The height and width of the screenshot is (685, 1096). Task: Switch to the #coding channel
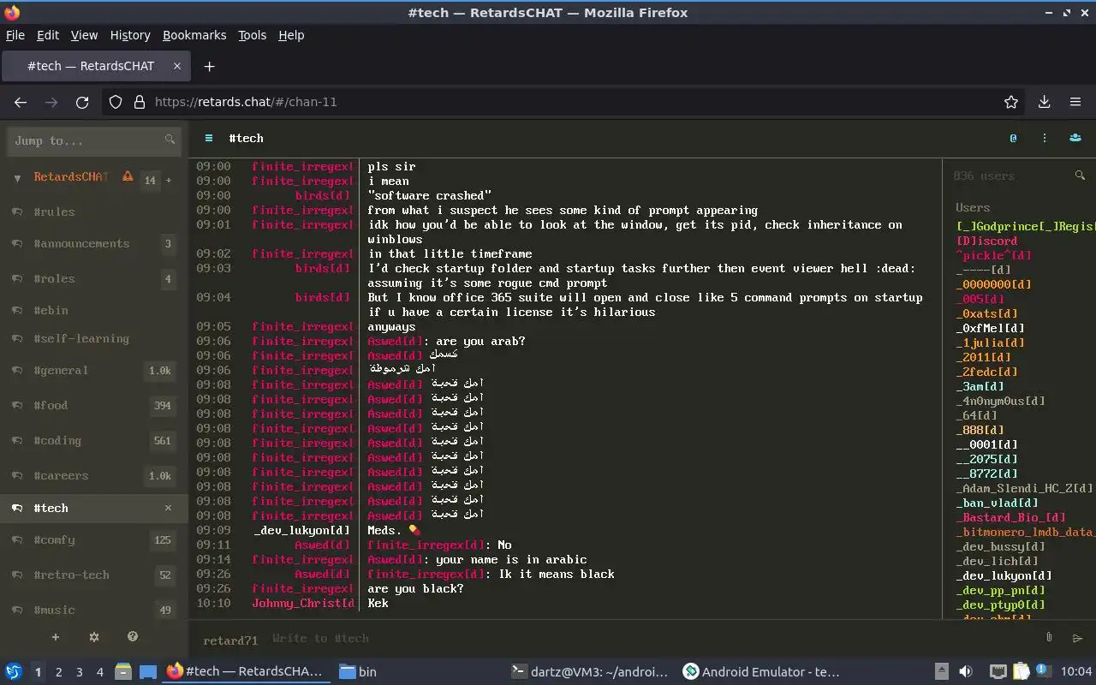point(94,440)
